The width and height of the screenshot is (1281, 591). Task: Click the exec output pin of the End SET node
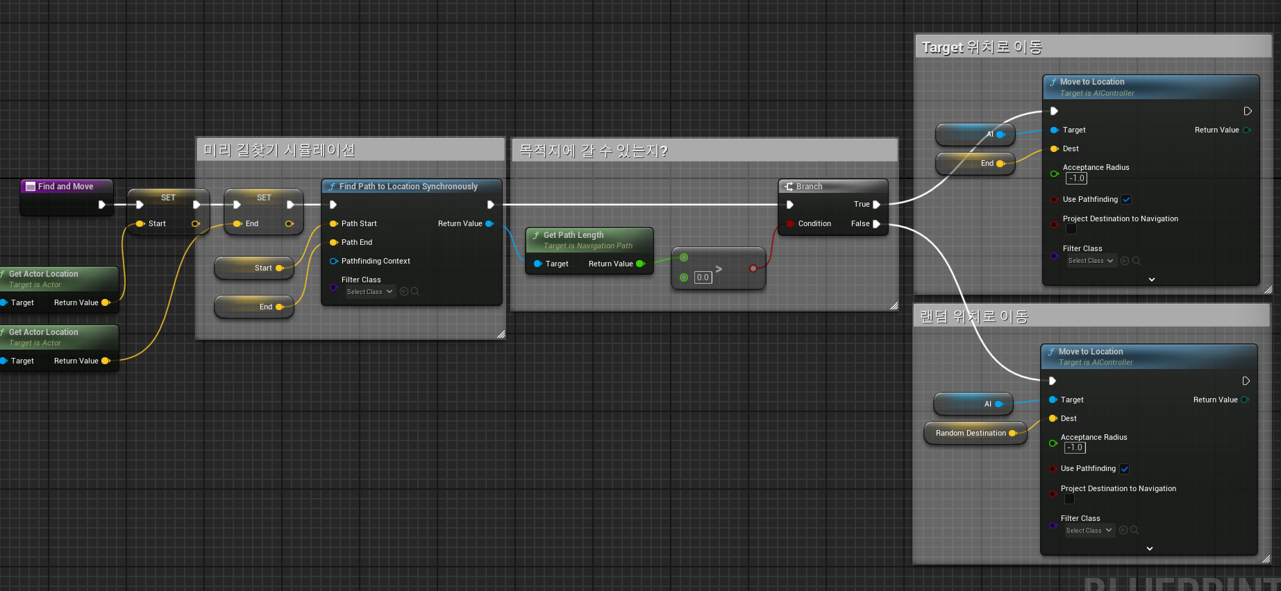[x=290, y=205]
